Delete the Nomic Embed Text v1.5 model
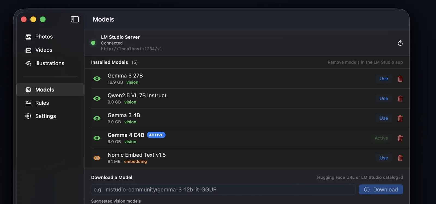This screenshot has width=436, height=204. point(400,158)
